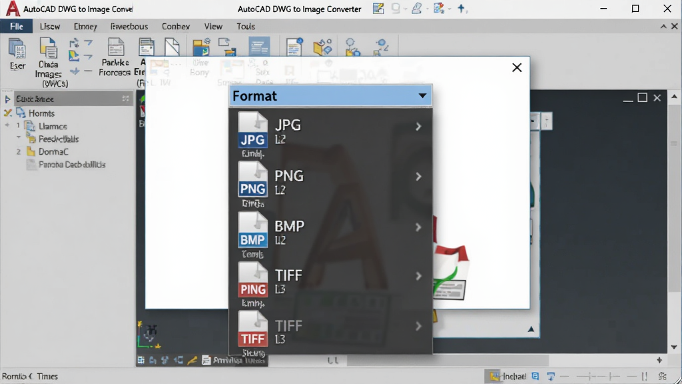Screen dimensions: 682x384
Task: Click the grid icon in bottom drawing toolbar
Action: (x=141, y=360)
